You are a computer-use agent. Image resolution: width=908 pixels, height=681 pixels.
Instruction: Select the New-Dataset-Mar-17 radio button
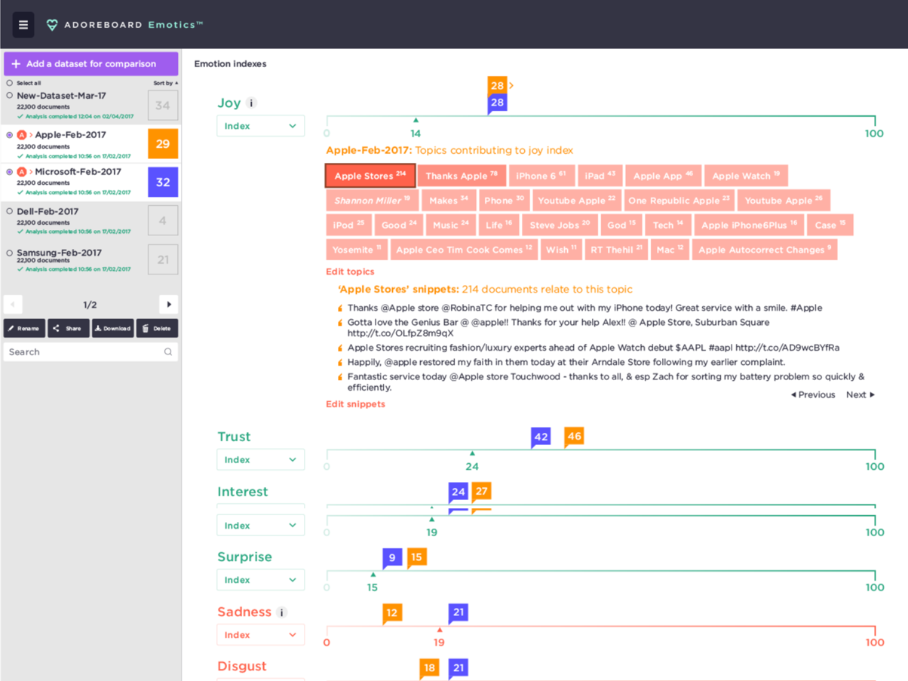10,96
